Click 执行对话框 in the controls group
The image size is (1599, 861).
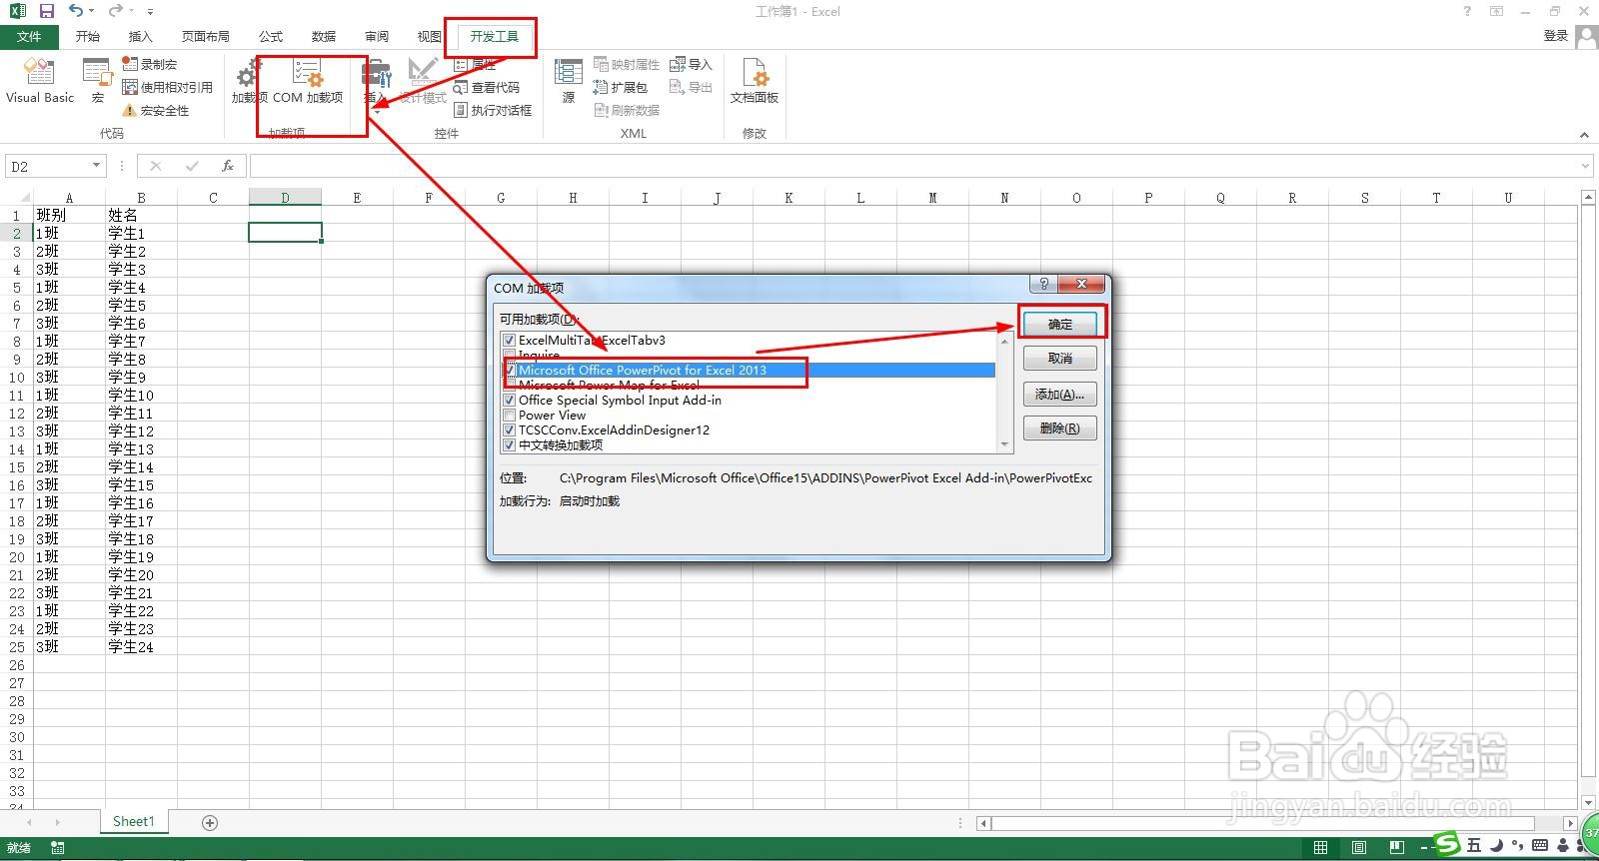(x=493, y=110)
